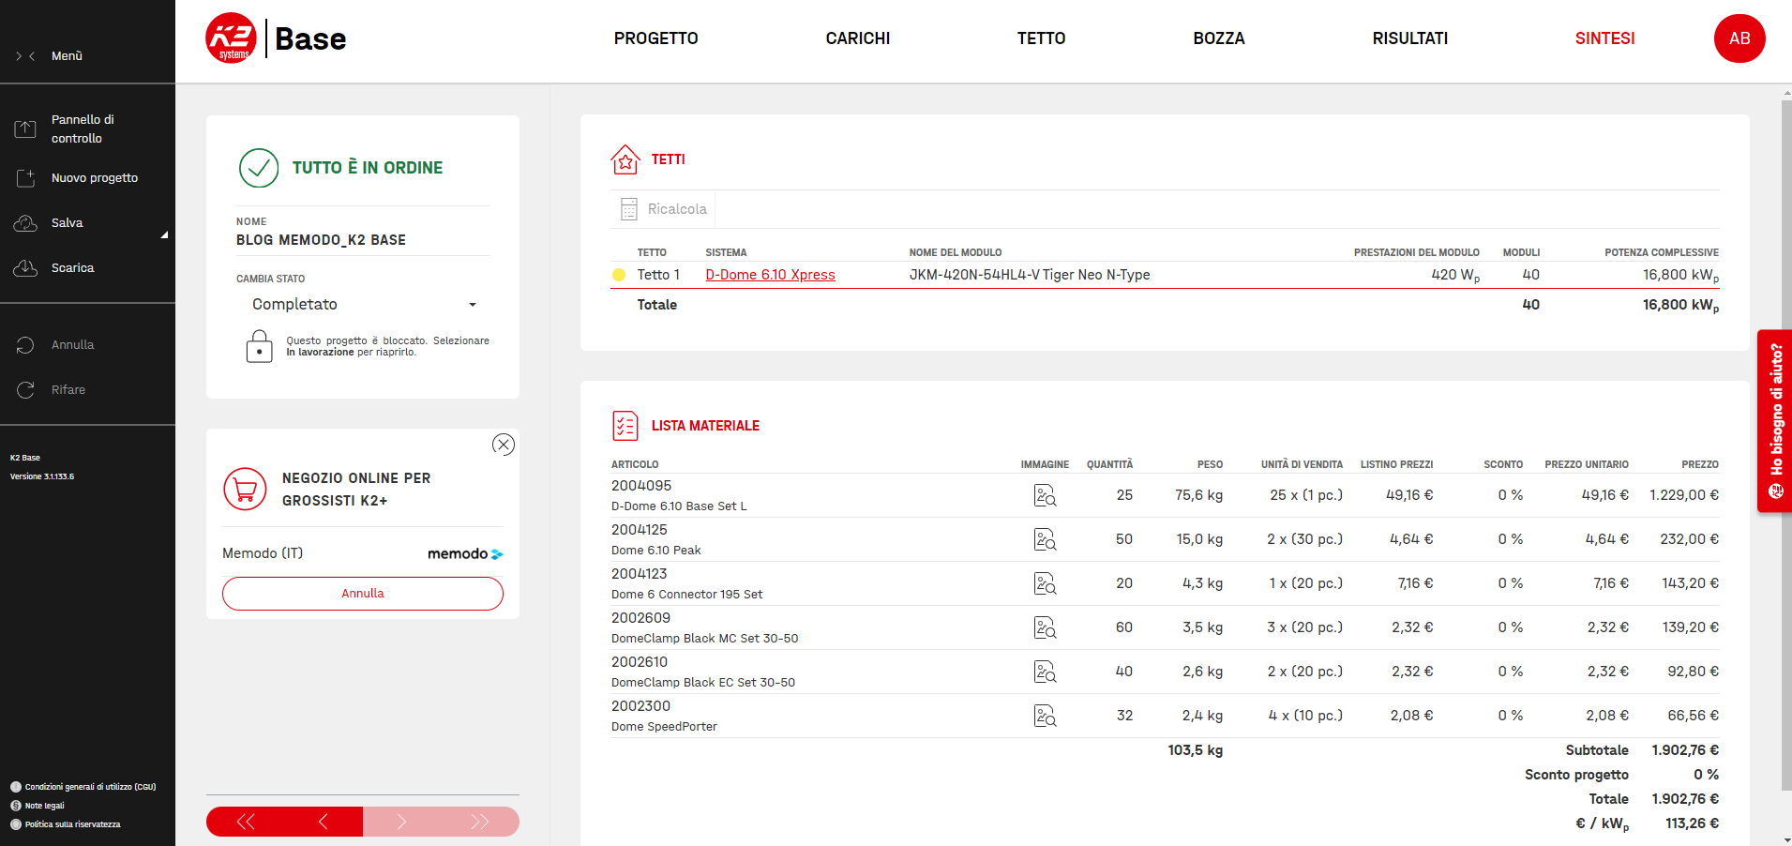
Task: Jump to first step with double-left arrow
Action: (x=246, y=822)
